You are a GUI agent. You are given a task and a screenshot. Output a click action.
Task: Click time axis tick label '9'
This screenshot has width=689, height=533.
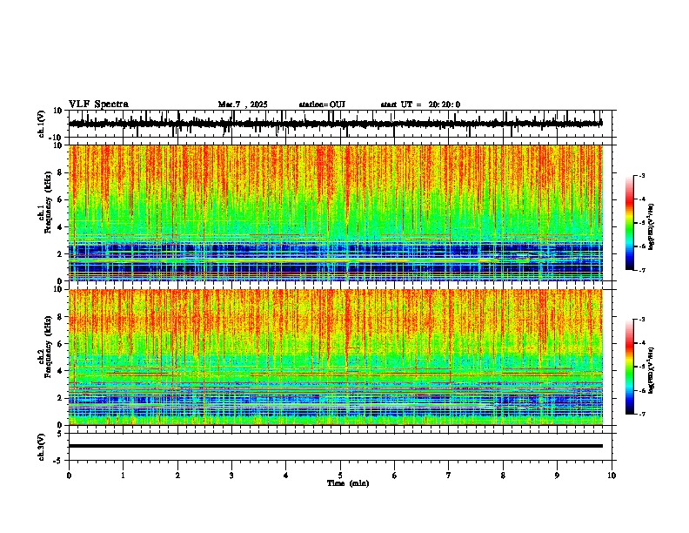557,476
